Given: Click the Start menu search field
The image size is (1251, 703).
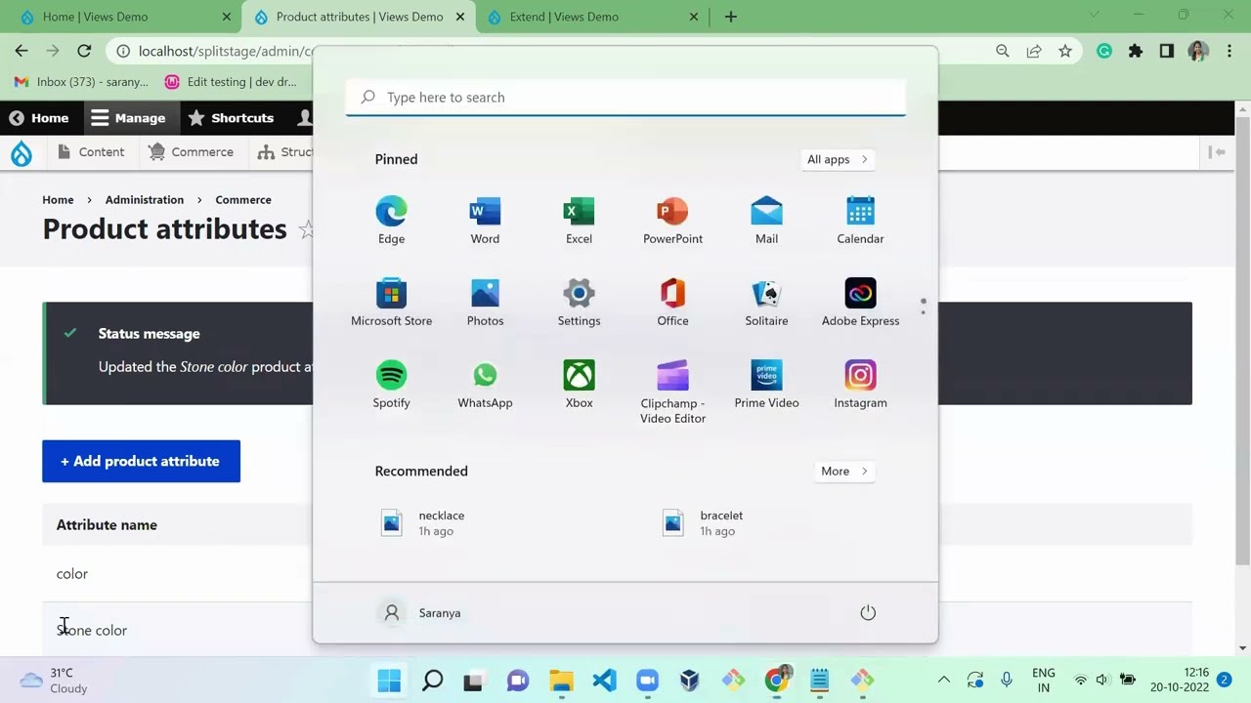Looking at the screenshot, I should pos(625,97).
